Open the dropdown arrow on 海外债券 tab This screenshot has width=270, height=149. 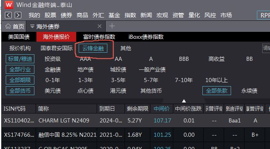pyautogui.click(x=32, y=26)
